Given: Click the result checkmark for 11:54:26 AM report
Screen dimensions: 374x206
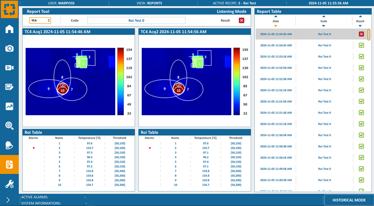Looking at the screenshot, I should [361, 45].
